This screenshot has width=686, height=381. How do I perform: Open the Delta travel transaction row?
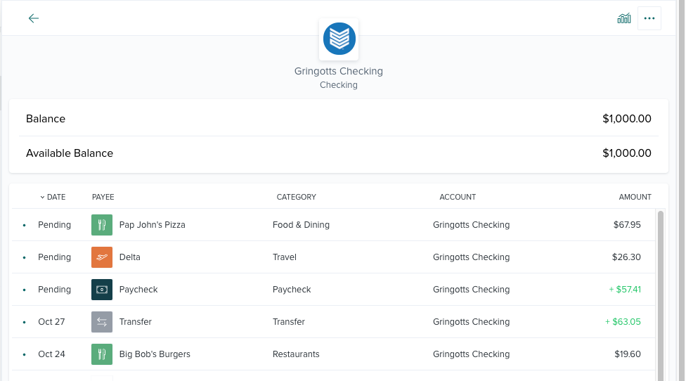[333, 257]
